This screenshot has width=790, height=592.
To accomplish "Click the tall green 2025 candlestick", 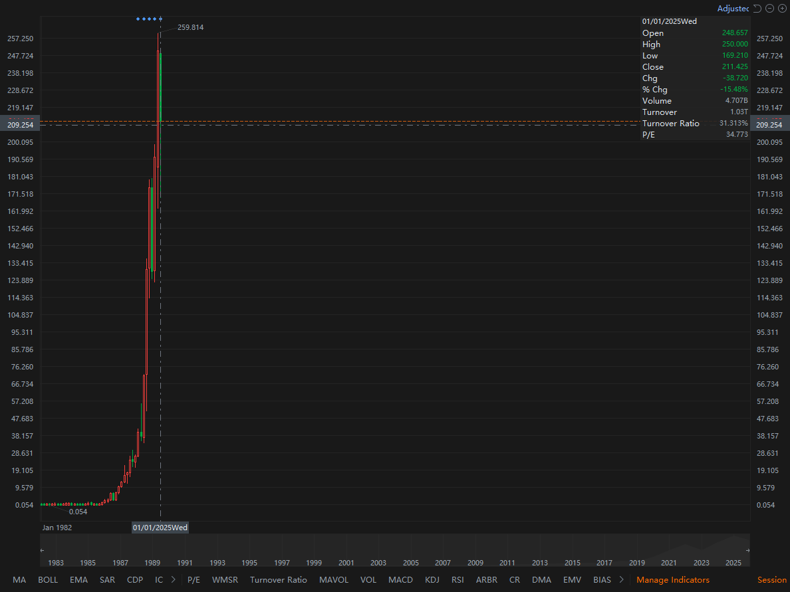I will point(161,86).
